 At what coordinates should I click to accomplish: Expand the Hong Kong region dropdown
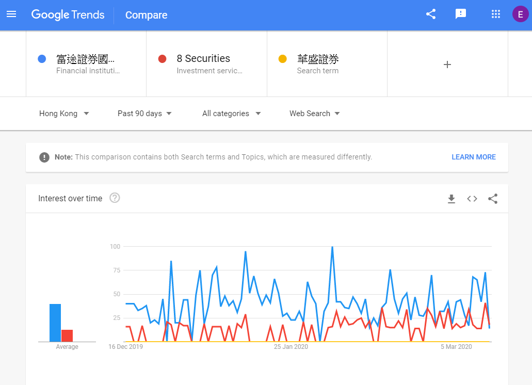point(64,114)
